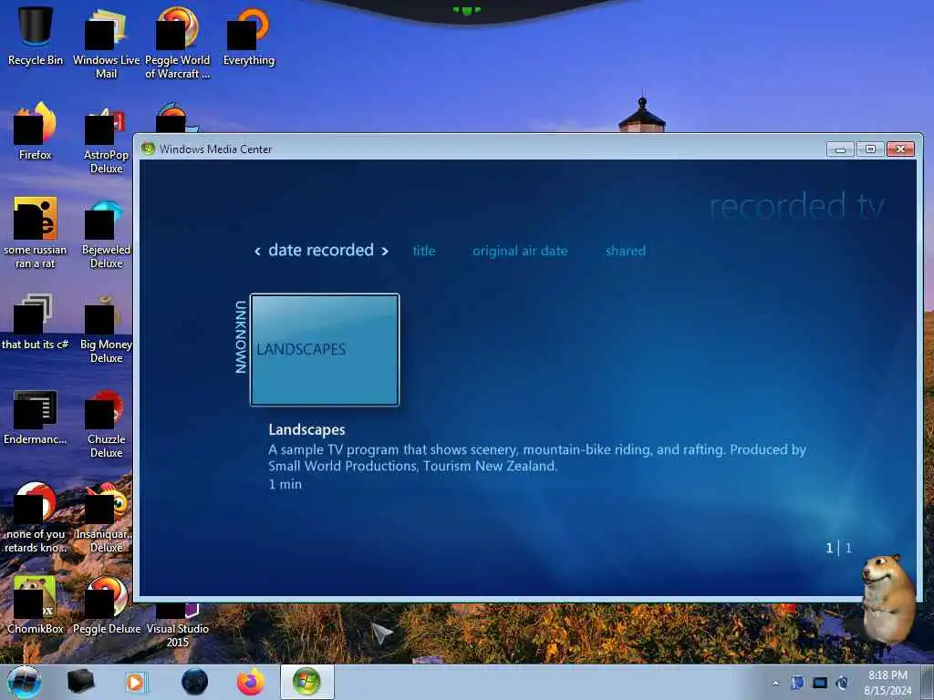Select Windows Media Center taskbar button

tap(306, 682)
